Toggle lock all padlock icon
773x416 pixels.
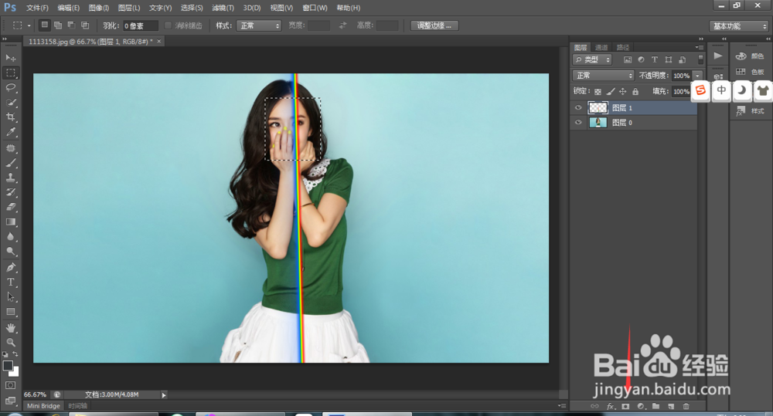(635, 92)
